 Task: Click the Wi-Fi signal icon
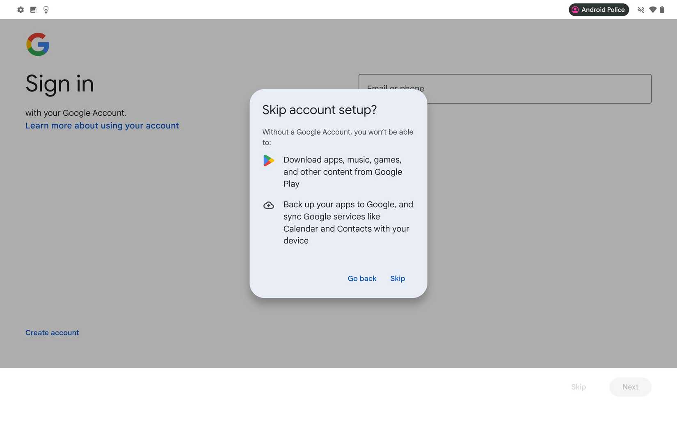tap(652, 9)
